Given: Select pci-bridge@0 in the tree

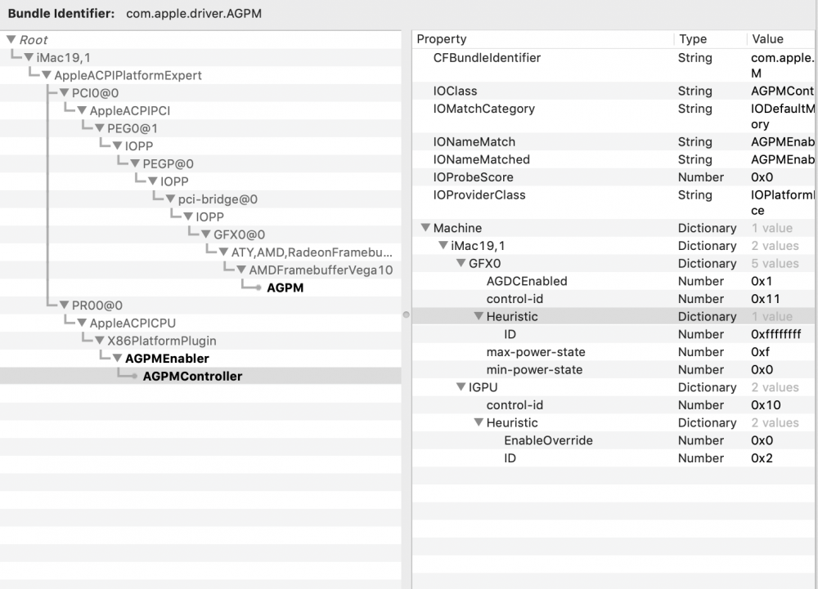Looking at the screenshot, I should pyautogui.click(x=218, y=199).
